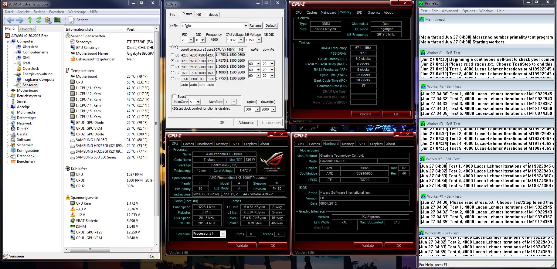The height and width of the screenshot is (269, 557).
Task: Open the FID 26 dropdown
Action: click(x=191, y=40)
